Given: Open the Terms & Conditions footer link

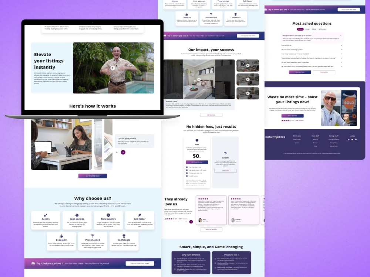Looking at the screenshot, I should click(x=334, y=140).
